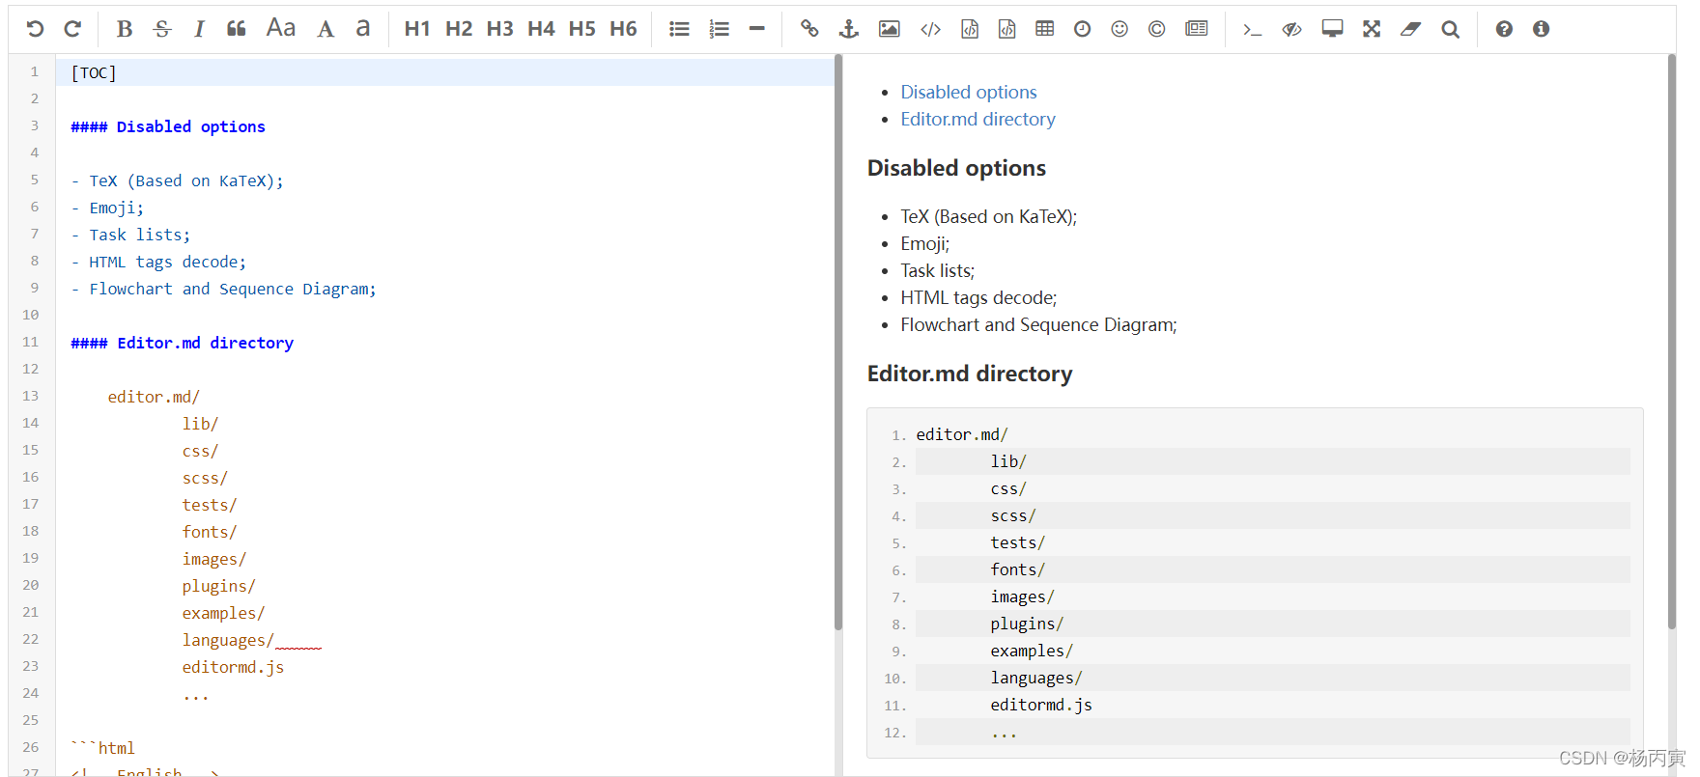Open the search tool
Screen dimensions: 1700x777
(1450, 29)
